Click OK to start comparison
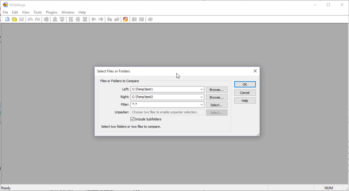 245,84
